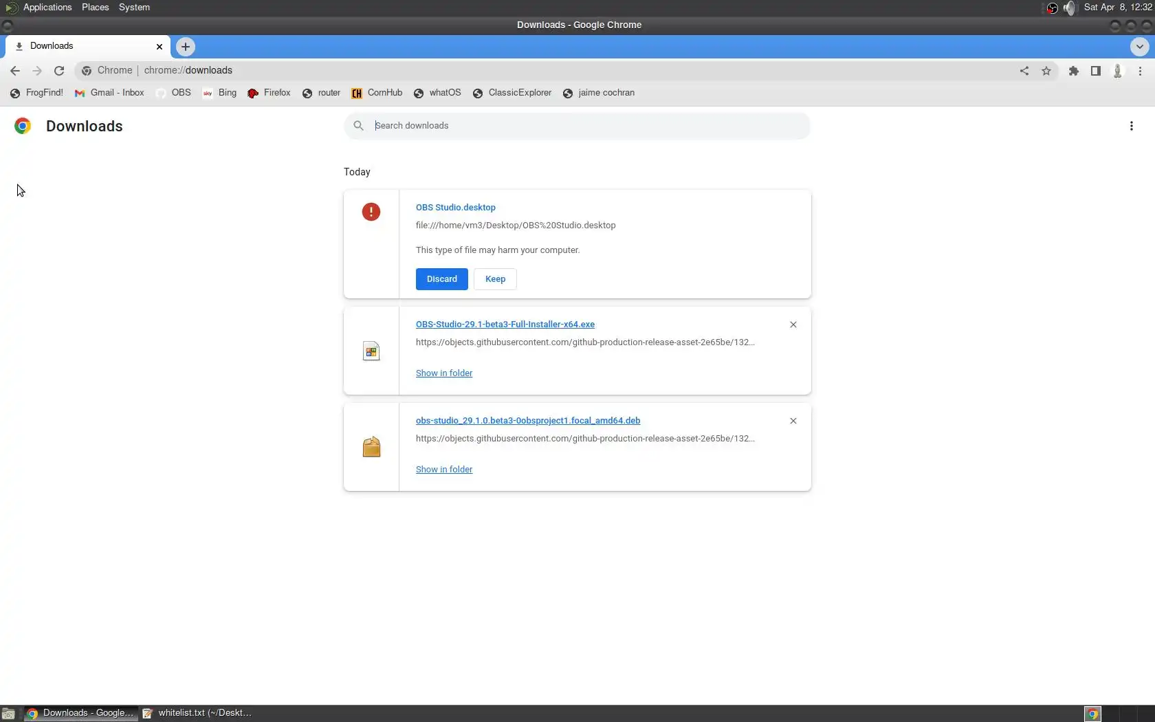Open the Bing bookmark
This screenshot has height=722, width=1155.
[220, 93]
